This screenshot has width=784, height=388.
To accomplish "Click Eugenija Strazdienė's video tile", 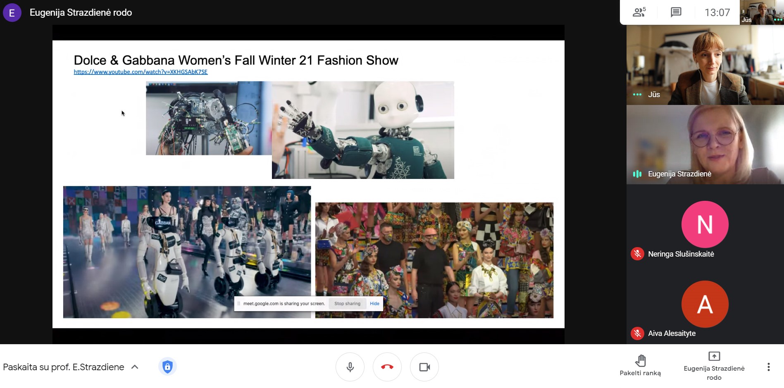I will click(x=705, y=145).
